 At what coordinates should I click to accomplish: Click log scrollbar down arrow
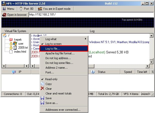(151, 62)
